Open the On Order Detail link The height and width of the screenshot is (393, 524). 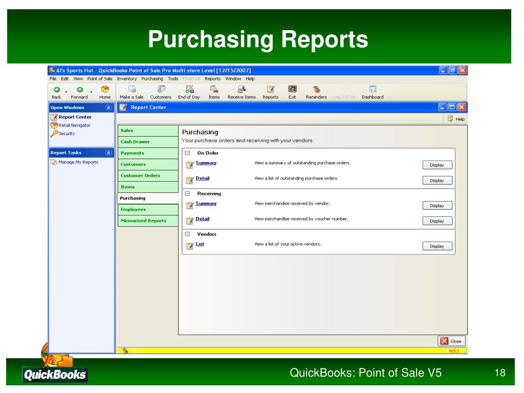(203, 178)
